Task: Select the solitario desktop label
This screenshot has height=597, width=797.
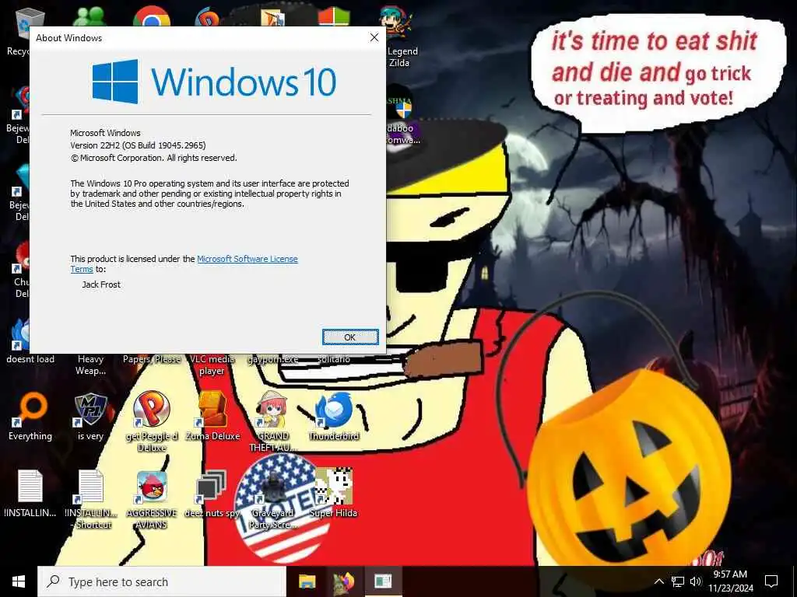Action: 334,359
